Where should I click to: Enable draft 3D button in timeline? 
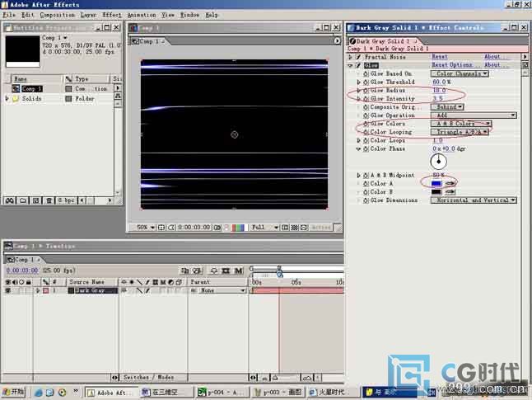point(198,271)
